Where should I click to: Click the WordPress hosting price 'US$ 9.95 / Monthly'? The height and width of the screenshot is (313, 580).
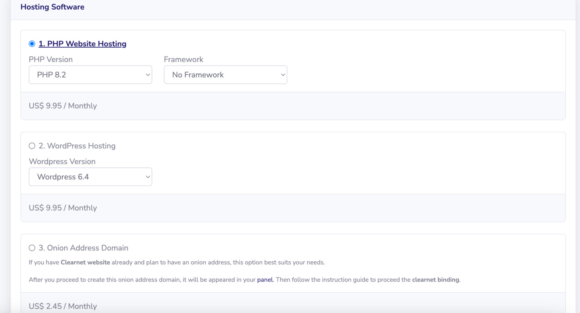tap(63, 208)
